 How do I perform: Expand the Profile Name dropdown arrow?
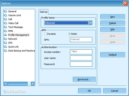click(90, 23)
